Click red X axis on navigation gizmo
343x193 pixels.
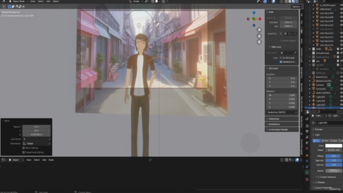pyautogui.click(x=260, y=19)
